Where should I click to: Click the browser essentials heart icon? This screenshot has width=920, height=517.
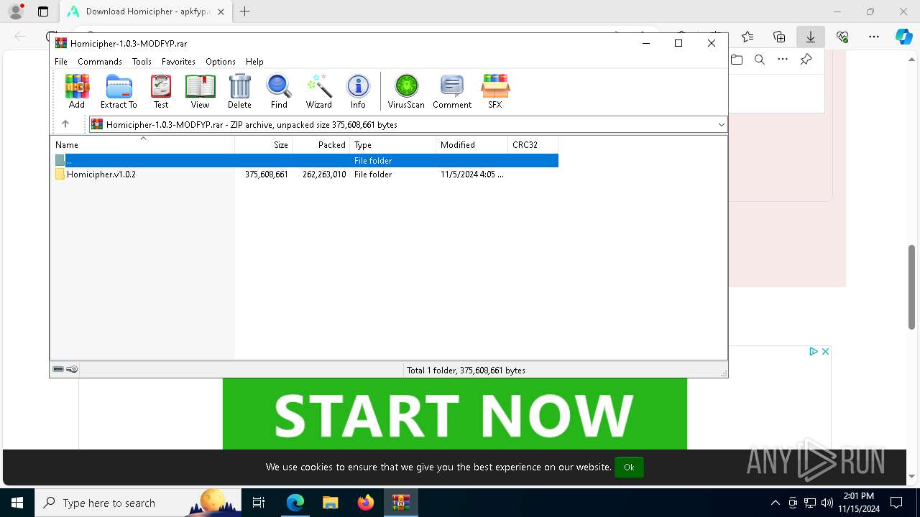tap(842, 37)
